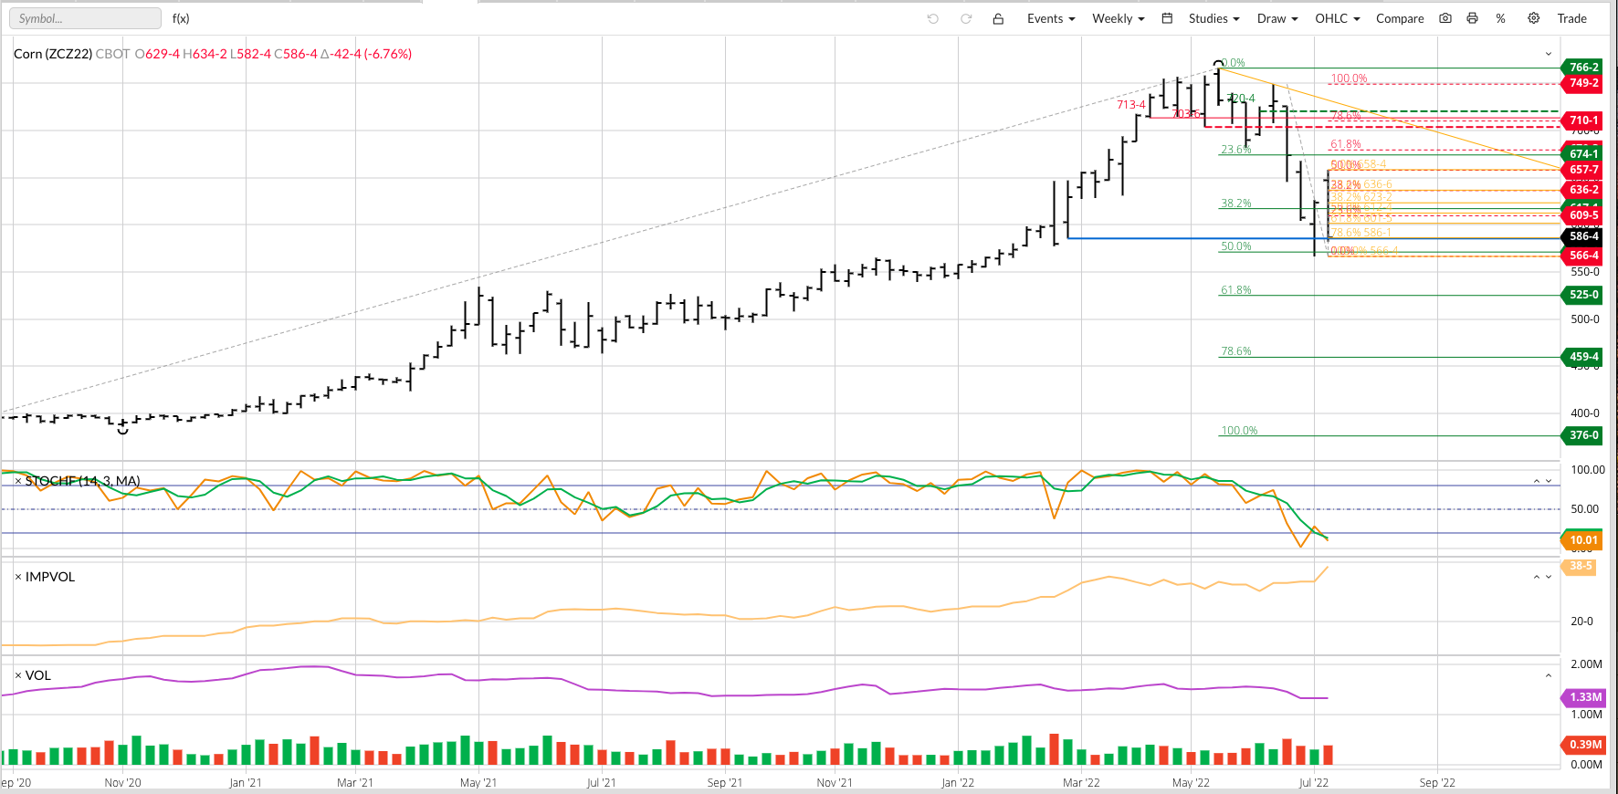
Task: Remove the IMPVOL study with its X
Action: (x=18, y=577)
